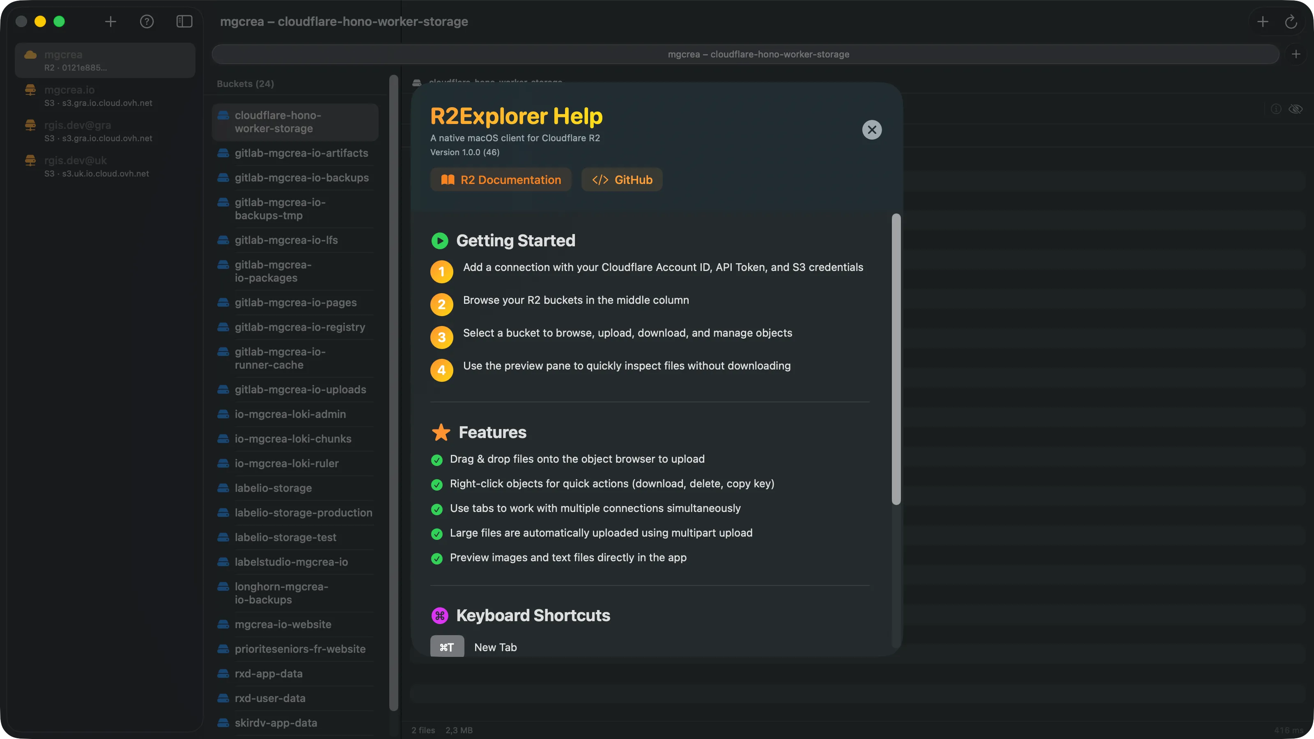This screenshot has width=1314, height=739.
Task: Open the gitlab-mgcrea-io-artifacts bucket
Action: [301, 153]
